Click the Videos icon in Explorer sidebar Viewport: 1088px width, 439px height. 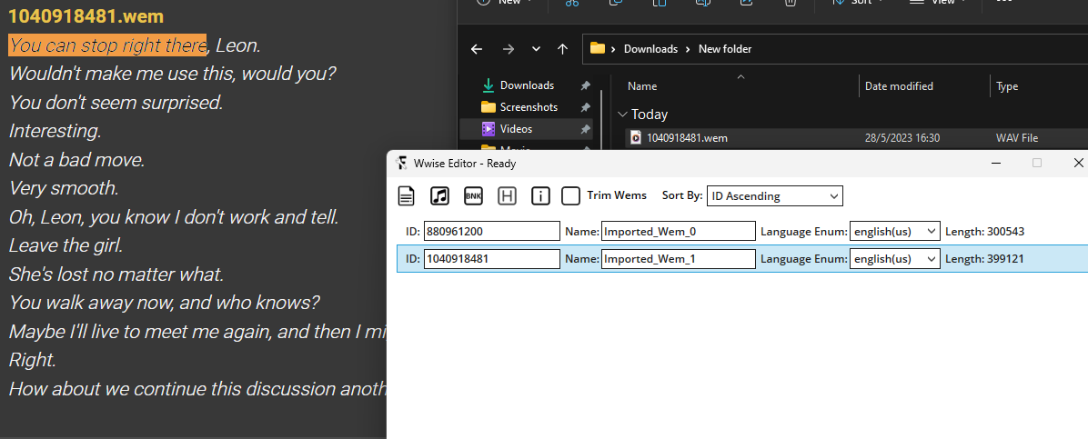pos(489,129)
